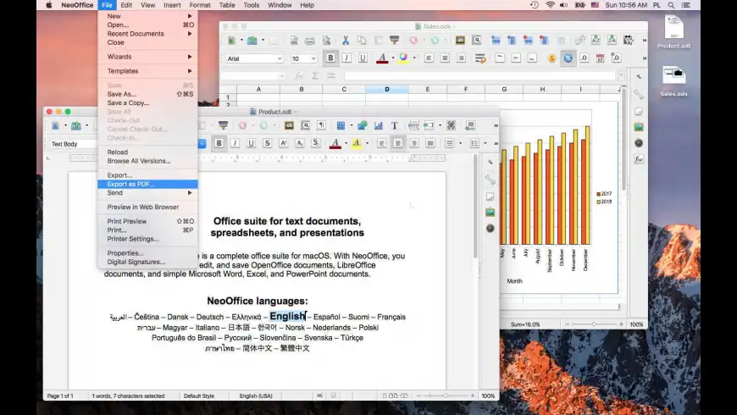Click the Print icon in the spreadsheet toolbar
This screenshot has height=415, width=737.
310,40
